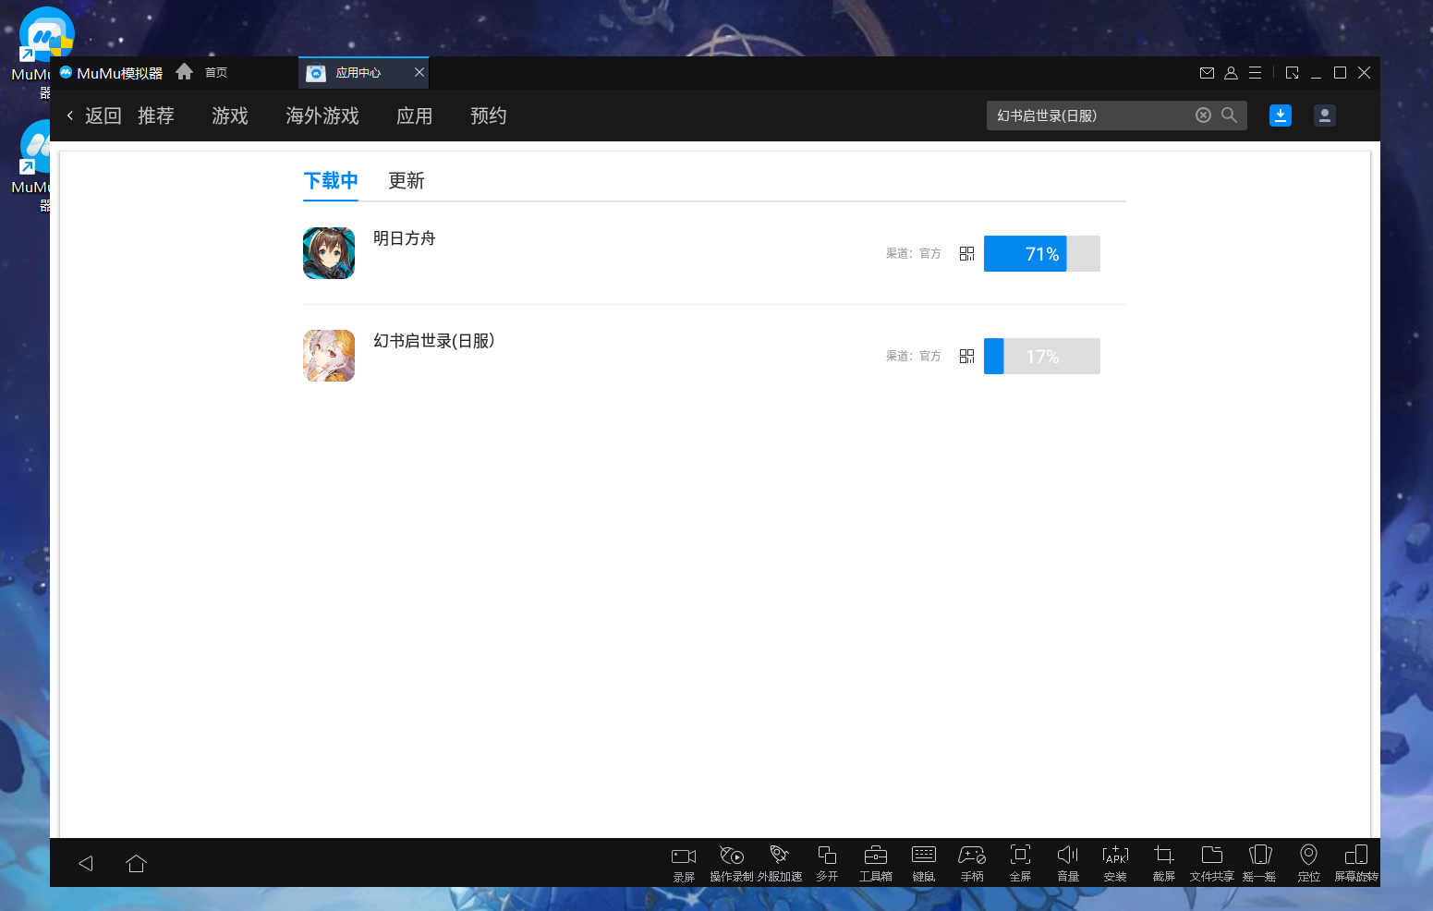Show QR code for 幻书启世录(日服)
Viewport: 1433px width, 911px height.
(x=966, y=356)
